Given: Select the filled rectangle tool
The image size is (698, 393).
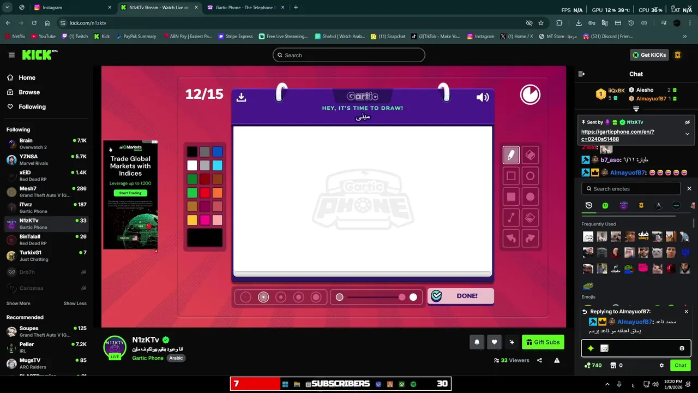Looking at the screenshot, I should click(x=511, y=196).
